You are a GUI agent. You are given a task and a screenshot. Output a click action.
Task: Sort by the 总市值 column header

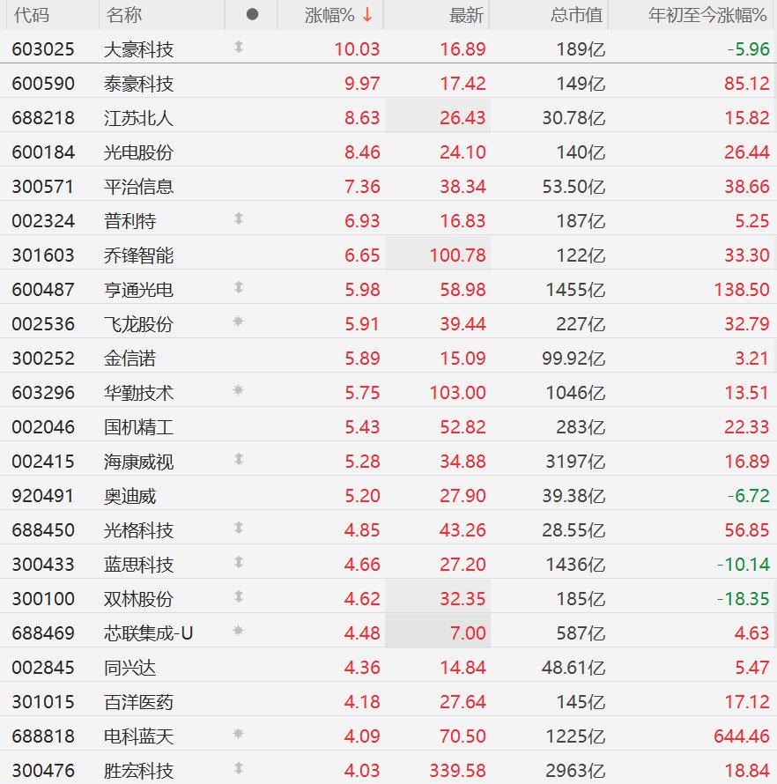(x=576, y=15)
